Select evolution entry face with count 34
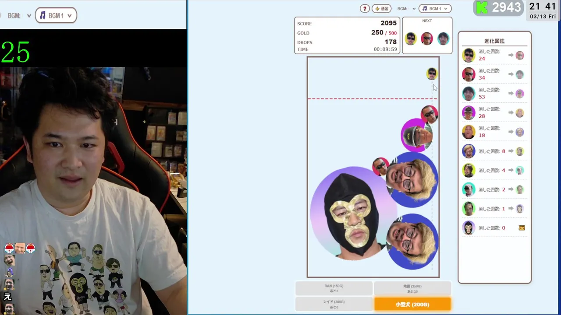 (469, 74)
